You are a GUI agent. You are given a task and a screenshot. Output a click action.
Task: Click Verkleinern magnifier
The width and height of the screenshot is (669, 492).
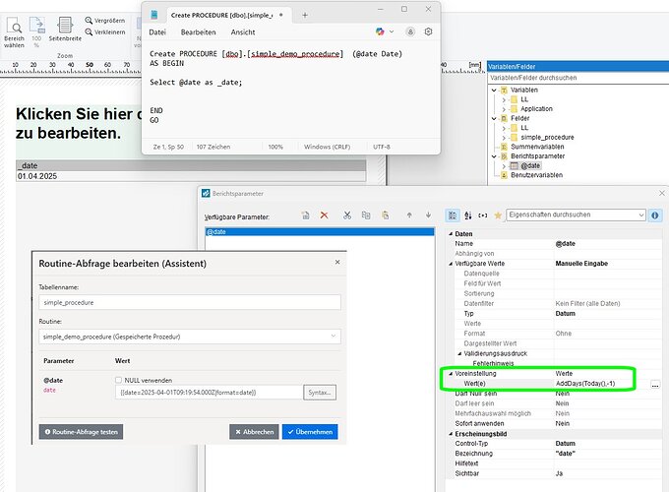[104, 32]
